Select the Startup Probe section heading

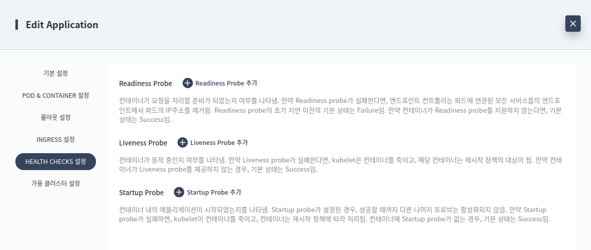tap(142, 193)
